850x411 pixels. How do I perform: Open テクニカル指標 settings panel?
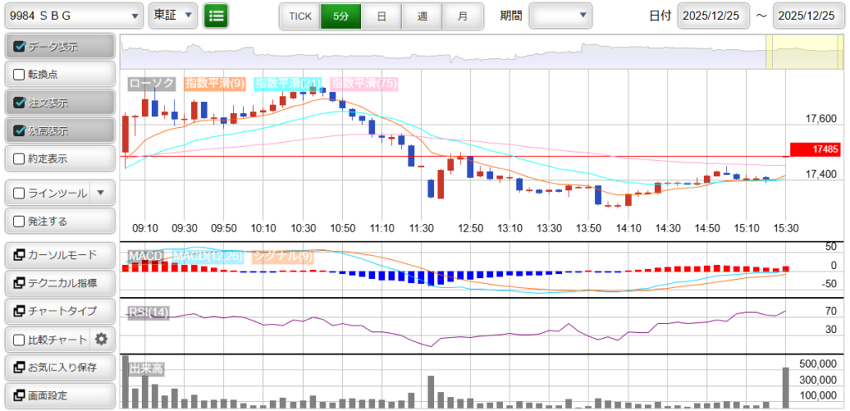coord(59,283)
